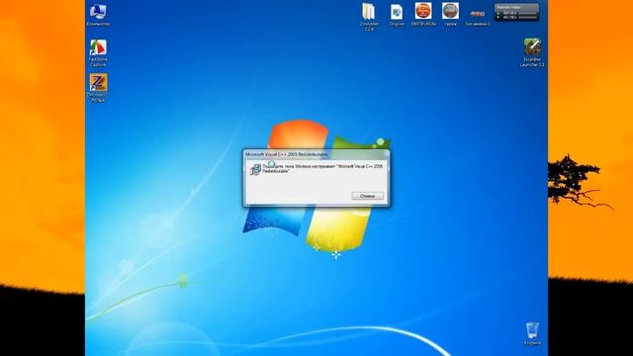Select the orange Z desktop shortcut
633x356 pixels.
(98, 88)
